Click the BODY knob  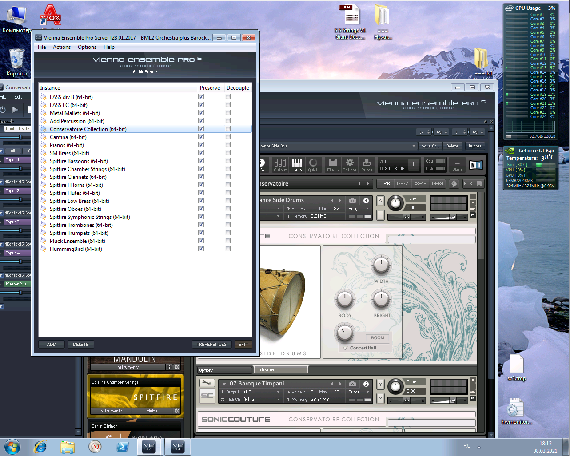[x=345, y=300]
